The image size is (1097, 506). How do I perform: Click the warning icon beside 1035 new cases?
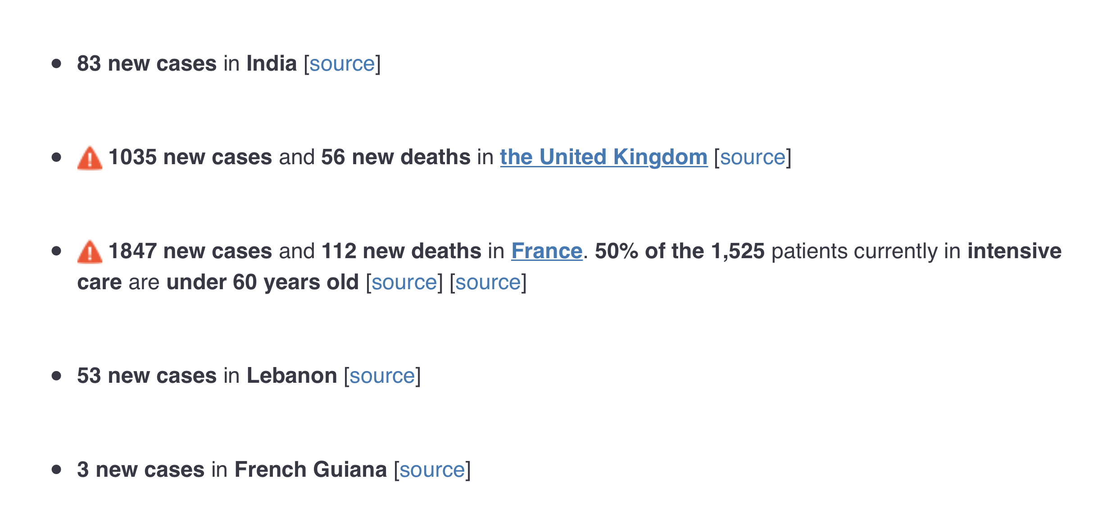(x=90, y=158)
